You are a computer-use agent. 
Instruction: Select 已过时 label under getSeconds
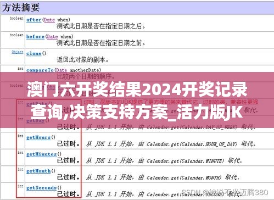pyautogui.click(x=68, y=194)
